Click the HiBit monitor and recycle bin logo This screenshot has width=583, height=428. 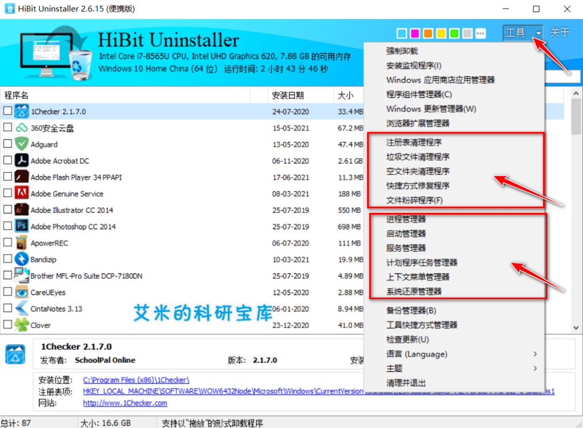click(56, 53)
